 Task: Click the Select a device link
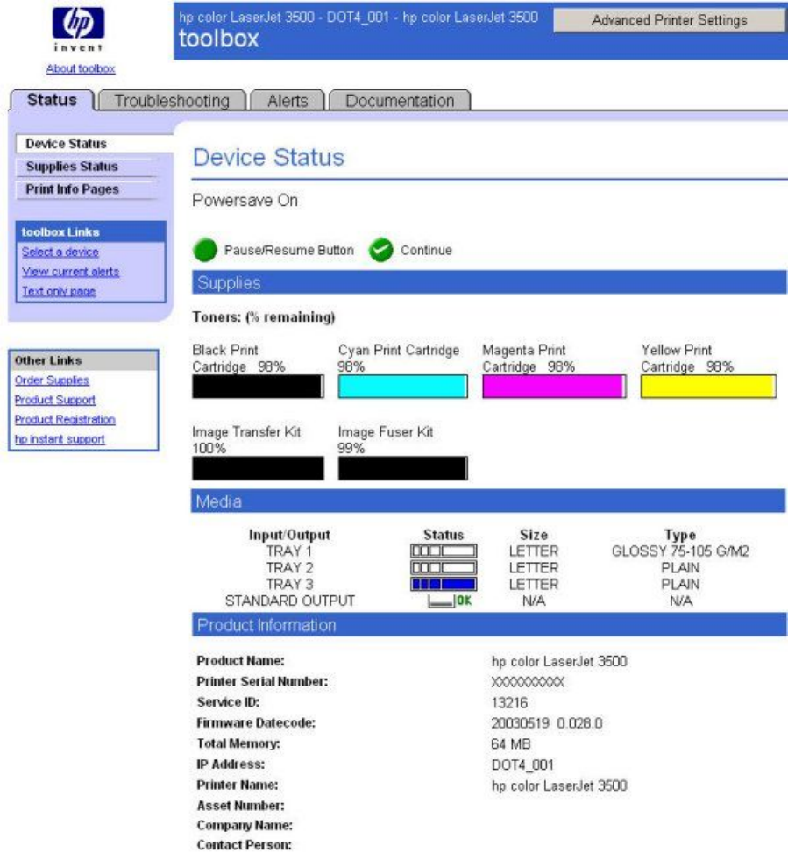(60, 252)
